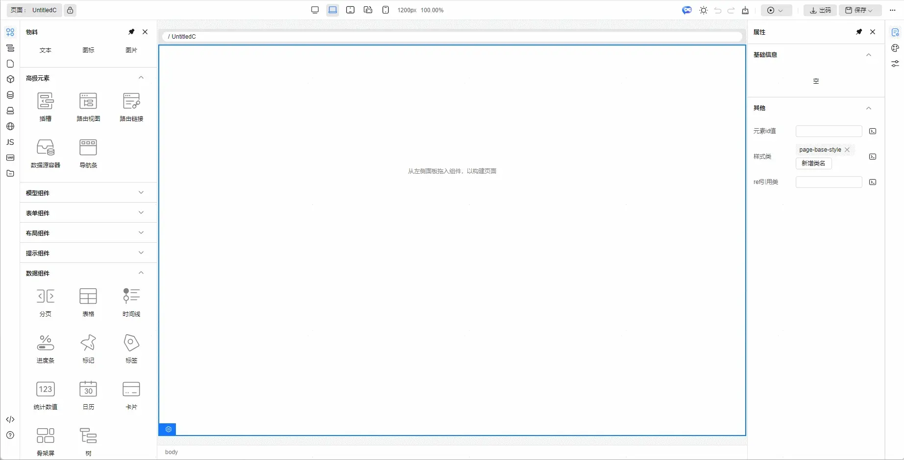
Task: Select the 表格 table component
Action: point(88,302)
